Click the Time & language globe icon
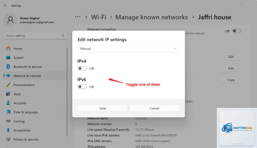Screen dimensions: 257x148 pos(8,112)
